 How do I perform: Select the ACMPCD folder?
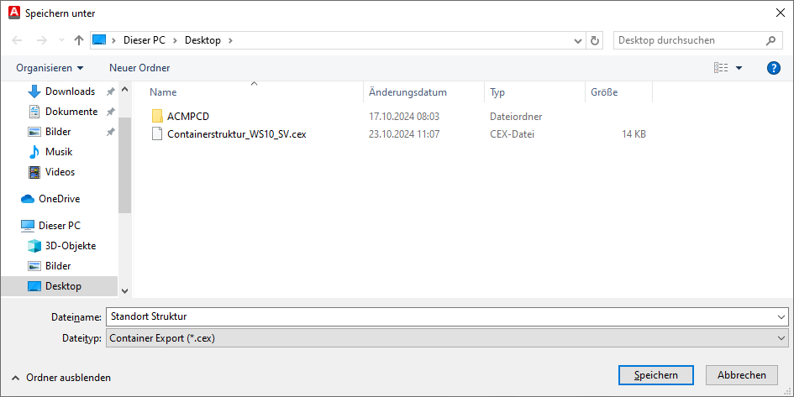pos(188,117)
